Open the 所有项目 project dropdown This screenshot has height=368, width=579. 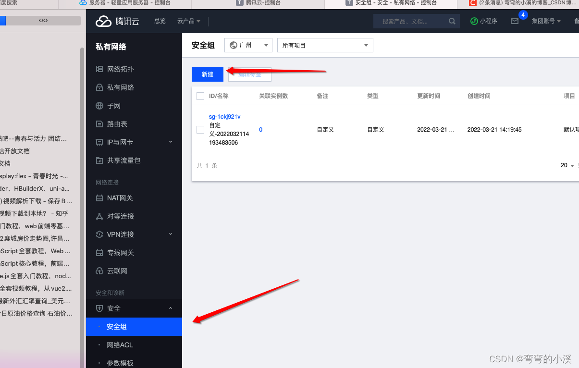[325, 45]
